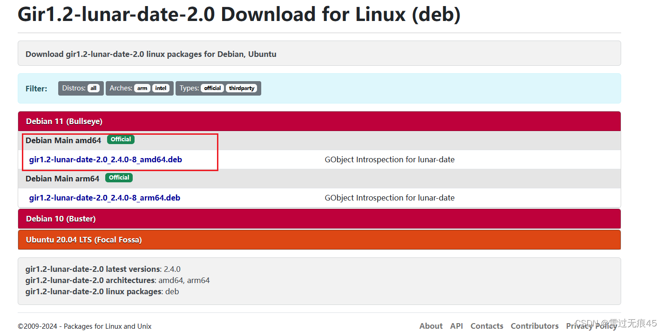Expand the Ubuntu 20.04 LTS (Focal Fossa) section
This screenshot has height=332, width=664.
click(319, 240)
